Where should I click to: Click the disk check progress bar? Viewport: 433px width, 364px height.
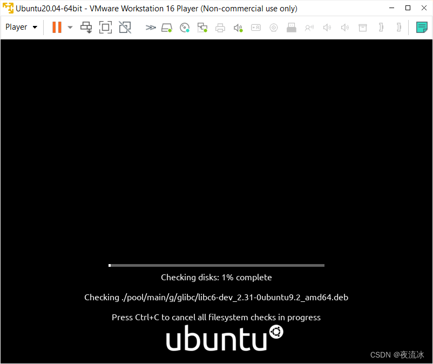(216, 265)
